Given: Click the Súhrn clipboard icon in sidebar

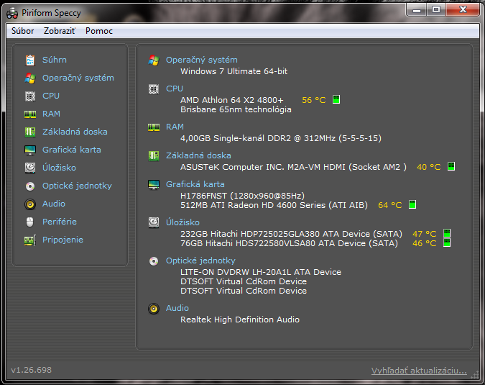Looking at the screenshot, I should pyautogui.click(x=30, y=60).
